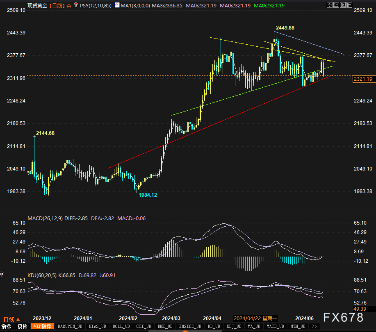Click the first layout icon at top right
The height and width of the screenshot is (332, 376).
(330, 5)
